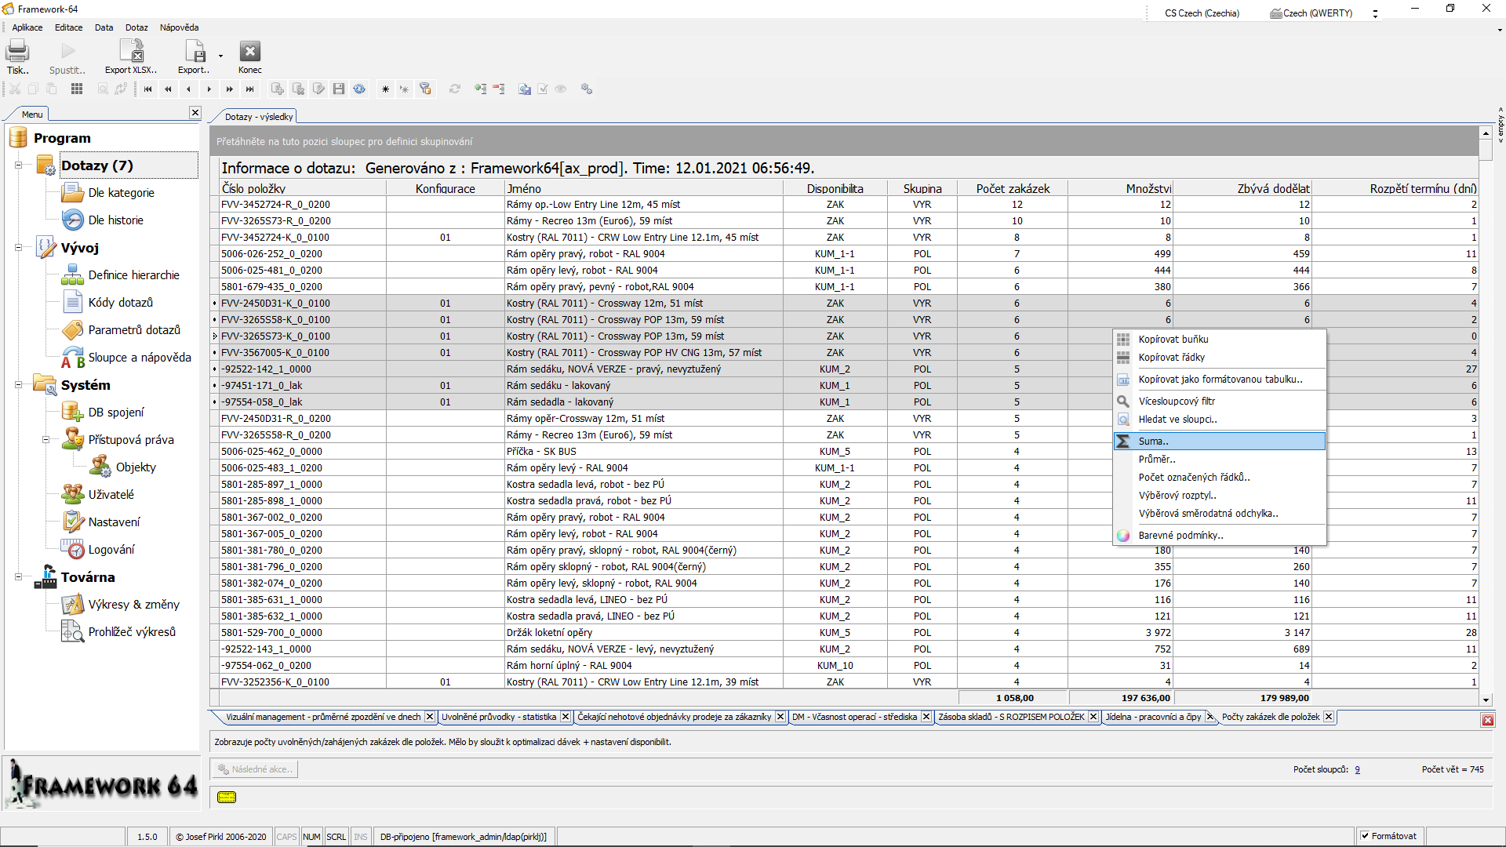The height and width of the screenshot is (847, 1506).
Task: Toggle the Formátovat checkbox
Action: point(1365,836)
